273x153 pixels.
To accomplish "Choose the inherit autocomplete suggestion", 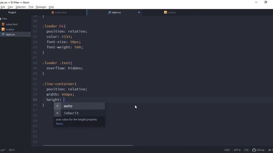I will pyautogui.click(x=79, y=113).
